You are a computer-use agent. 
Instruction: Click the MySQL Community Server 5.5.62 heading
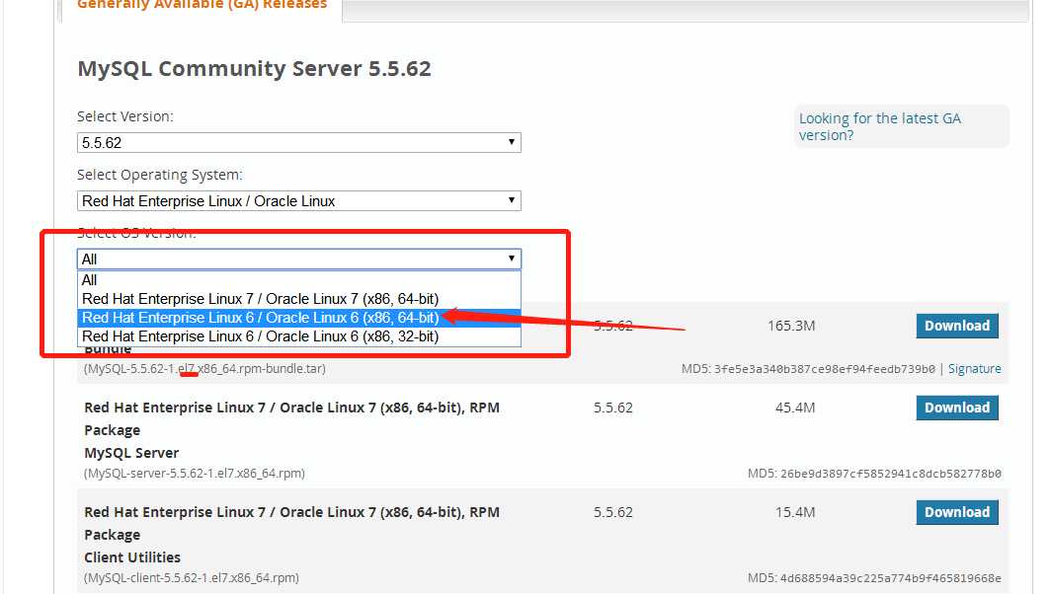click(254, 69)
